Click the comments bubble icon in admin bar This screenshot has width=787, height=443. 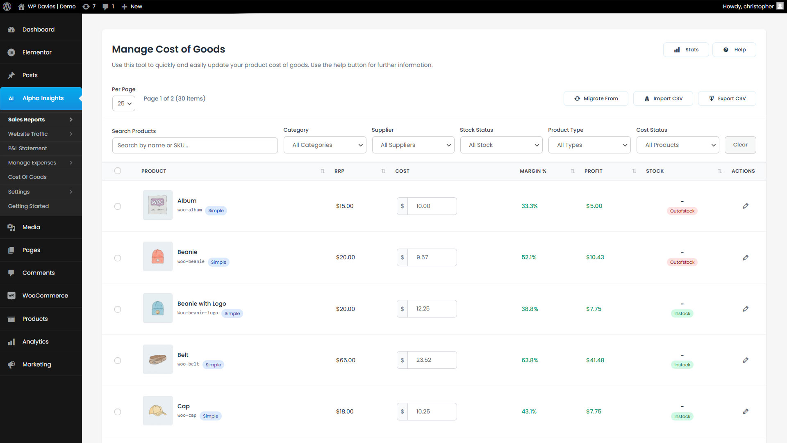(106, 7)
